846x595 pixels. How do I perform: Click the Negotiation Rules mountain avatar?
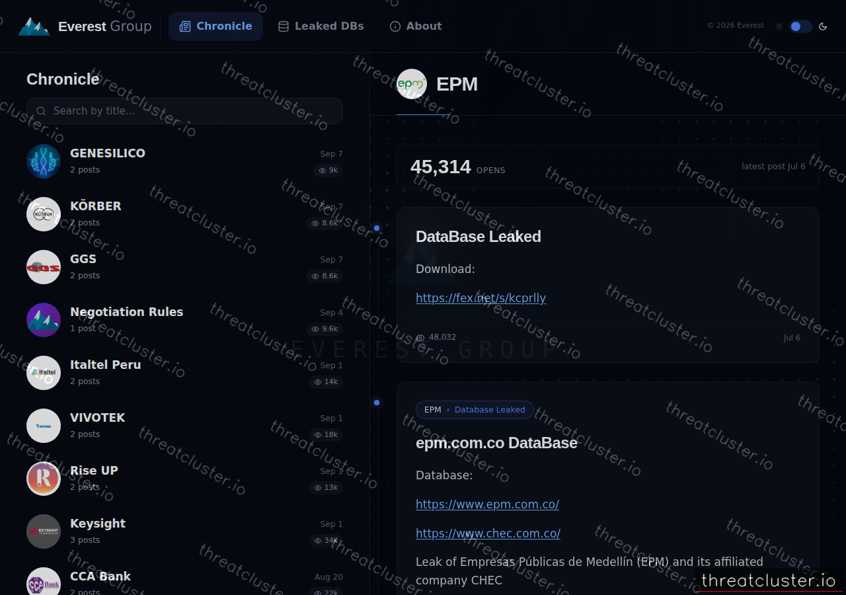tap(44, 320)
